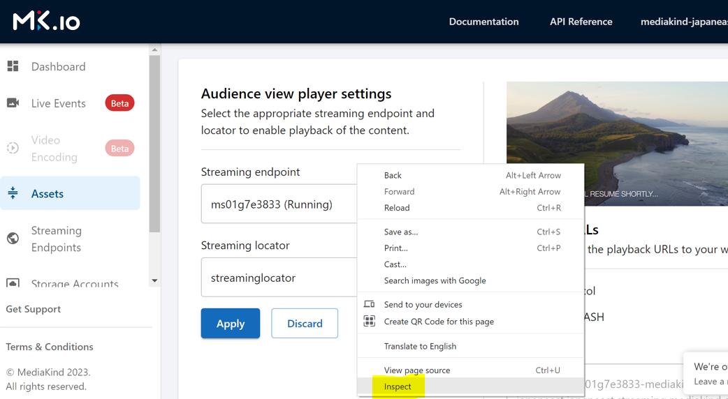728x399 pixels.
Task: Choose View page source
Action: click(470, 370)
